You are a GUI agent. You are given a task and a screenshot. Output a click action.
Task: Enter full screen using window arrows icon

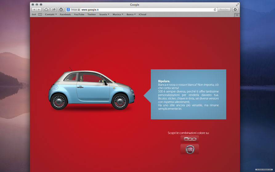tap(237, 5)
